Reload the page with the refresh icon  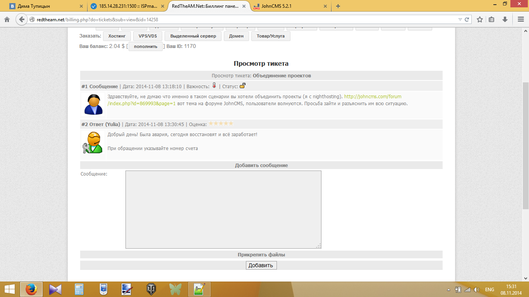coord(467,19)
